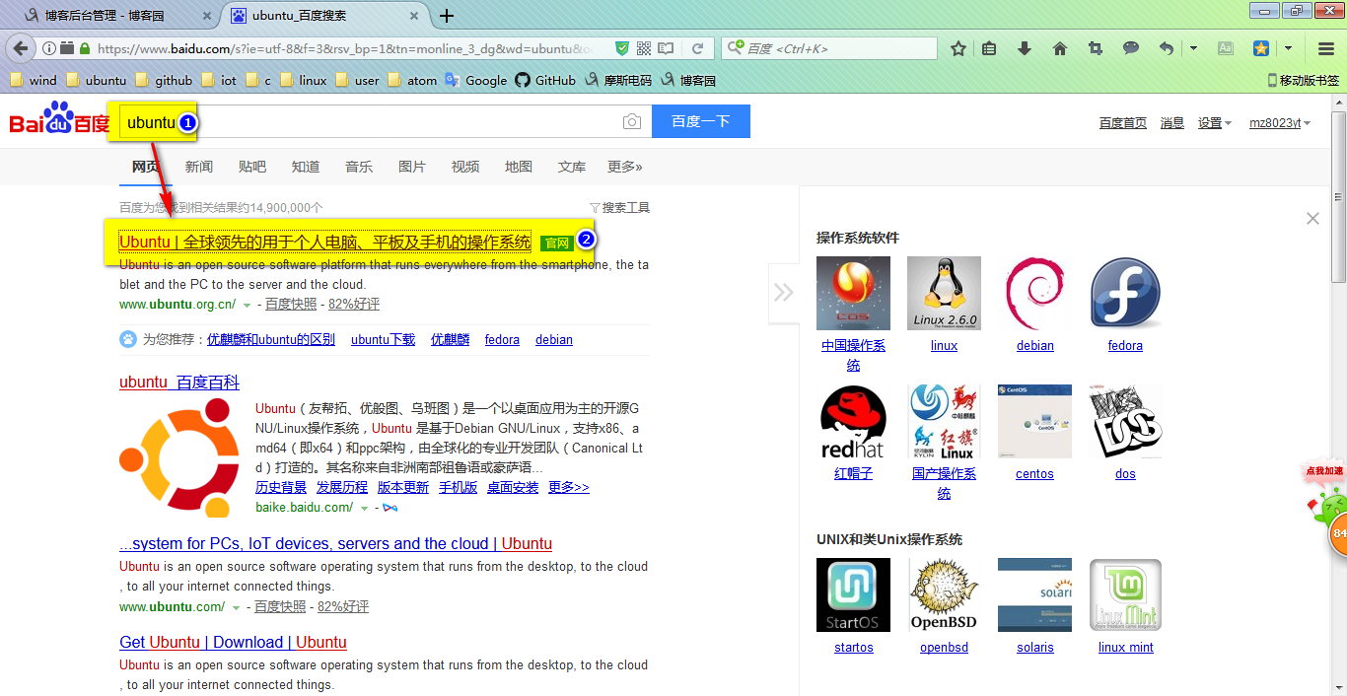Screen dimensions: 1347x696
Task: Open a new tab with the plus button
Action: click(447, 16)
